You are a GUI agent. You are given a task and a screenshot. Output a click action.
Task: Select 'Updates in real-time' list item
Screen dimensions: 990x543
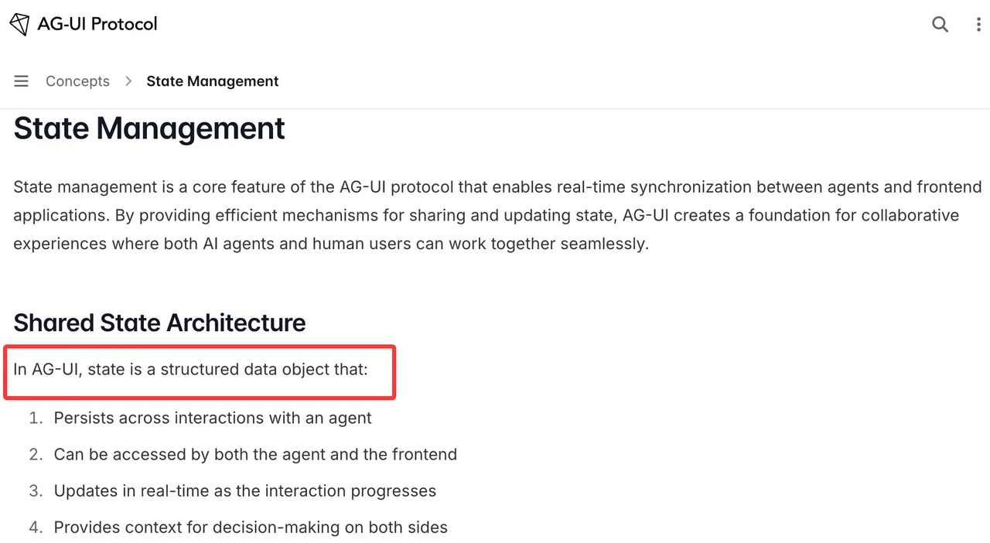click(245, 490)
